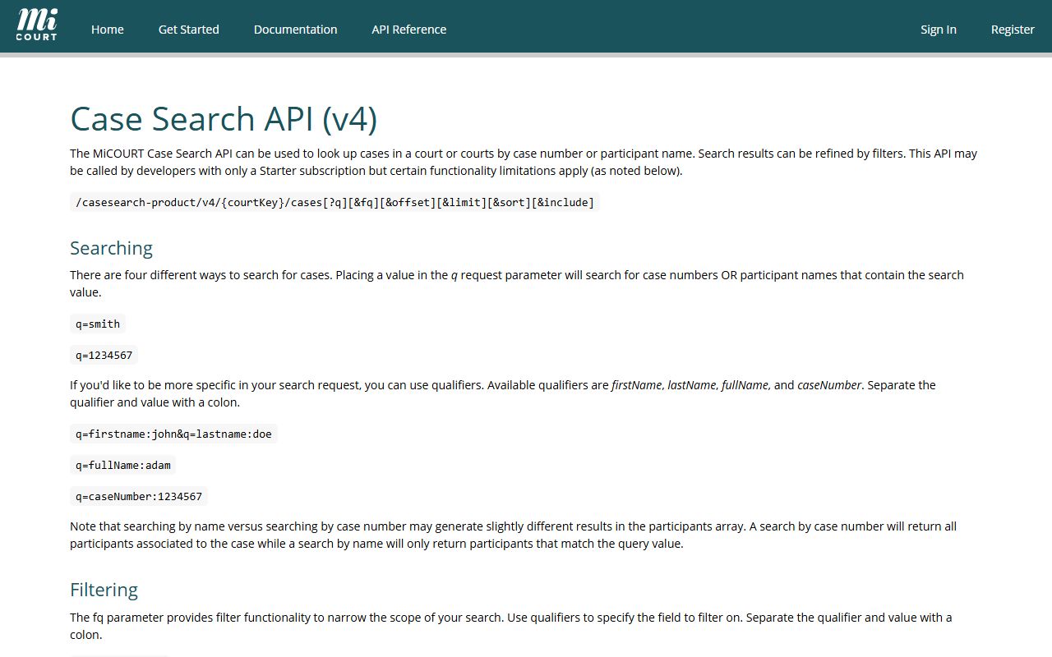This screenshot has height=657, width=1052.
Task: Click 'There are four different ways' paragraph
Action: click(517, 283)
